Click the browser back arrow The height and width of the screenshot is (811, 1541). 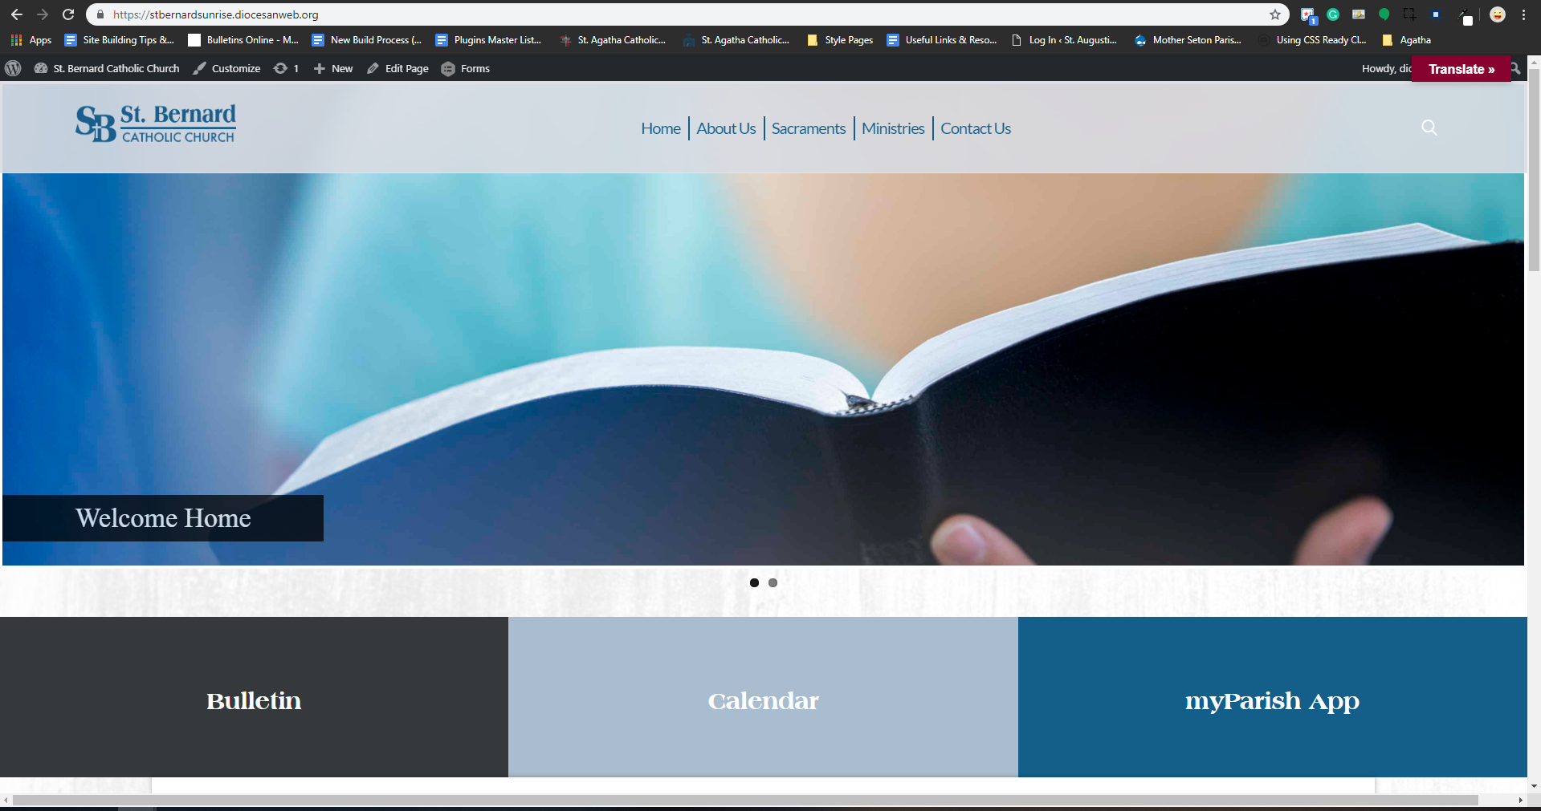17,14
